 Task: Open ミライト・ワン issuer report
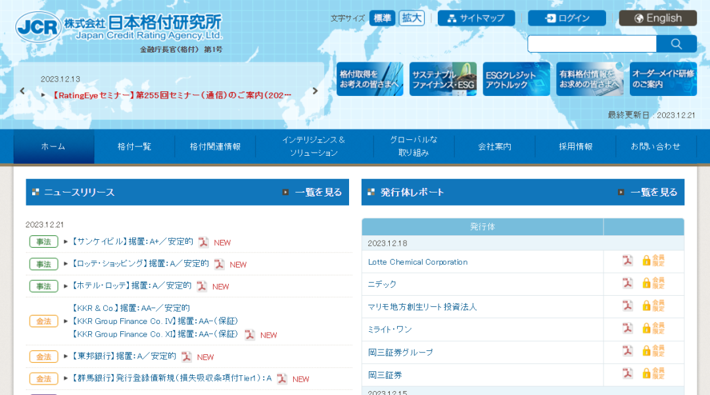coord(390,329)
